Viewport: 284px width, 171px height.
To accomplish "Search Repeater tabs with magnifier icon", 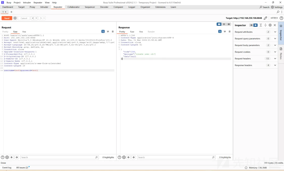I will pos(278,12).
